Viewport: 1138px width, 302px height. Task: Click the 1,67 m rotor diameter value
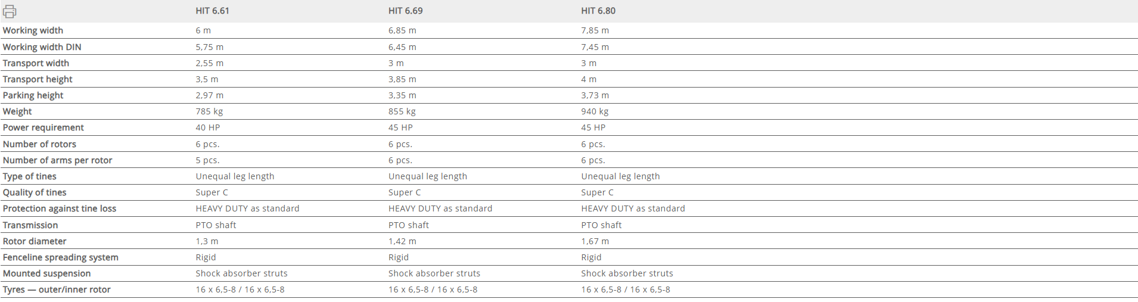[595, 241]
